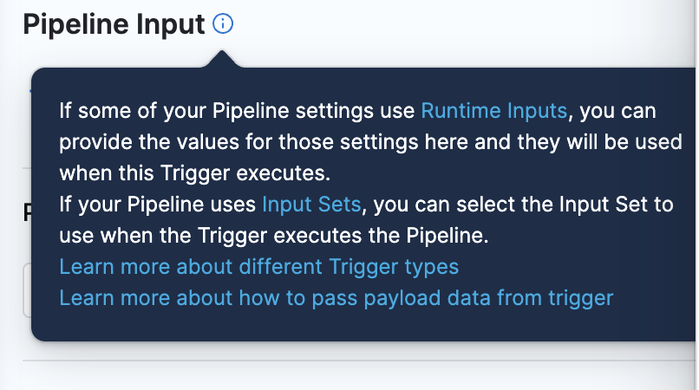Viewport: 699px width, 390px height.
Task: Click tooltip text 'when this Trigger executes'
Action: click(195, 172)
